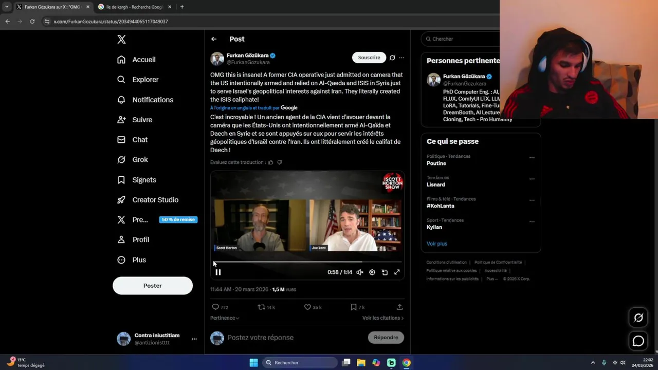This screenshot has width=658, height=370.
Task: Open Profil page
Action: coord(133,239)
